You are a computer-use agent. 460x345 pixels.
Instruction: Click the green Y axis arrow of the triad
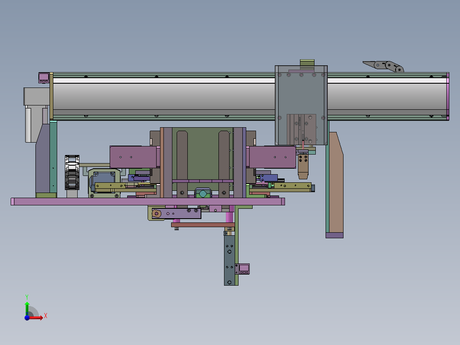[27, 308]
